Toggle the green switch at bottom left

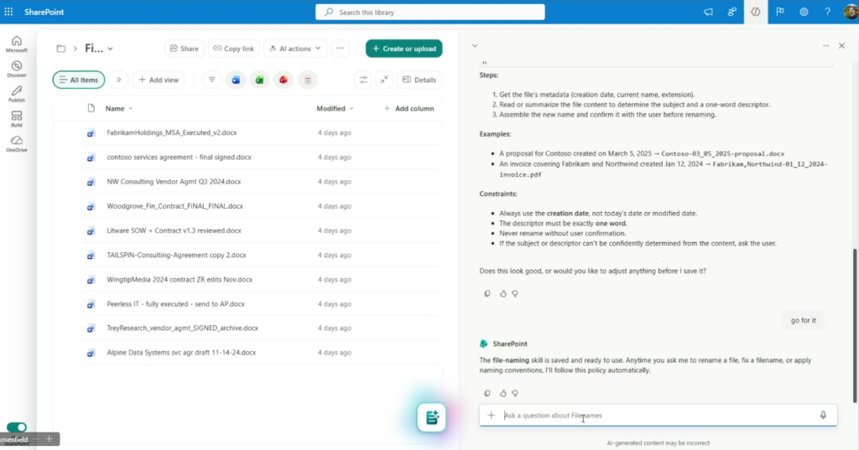(17, 427)
